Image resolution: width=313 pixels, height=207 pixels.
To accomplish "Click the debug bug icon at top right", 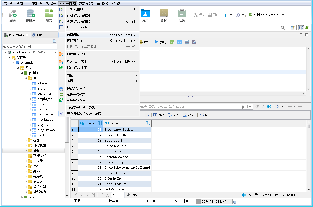I will point(307,27).
